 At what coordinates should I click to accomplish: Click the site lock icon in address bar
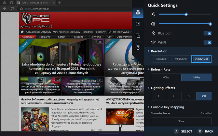pos(21,9)
